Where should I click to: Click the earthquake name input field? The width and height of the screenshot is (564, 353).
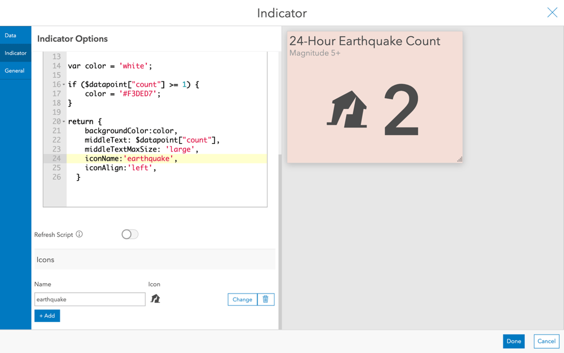(89, 299)
